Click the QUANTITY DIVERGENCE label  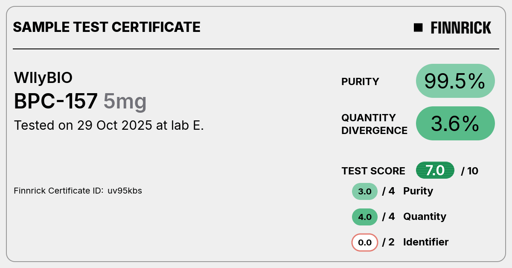(374, 124)
